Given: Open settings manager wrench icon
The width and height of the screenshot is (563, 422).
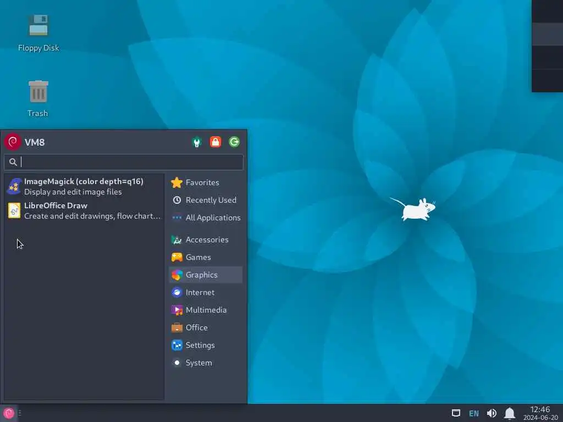Looking at the screenshot, I should pyautogui.click(x=197, y=142).
